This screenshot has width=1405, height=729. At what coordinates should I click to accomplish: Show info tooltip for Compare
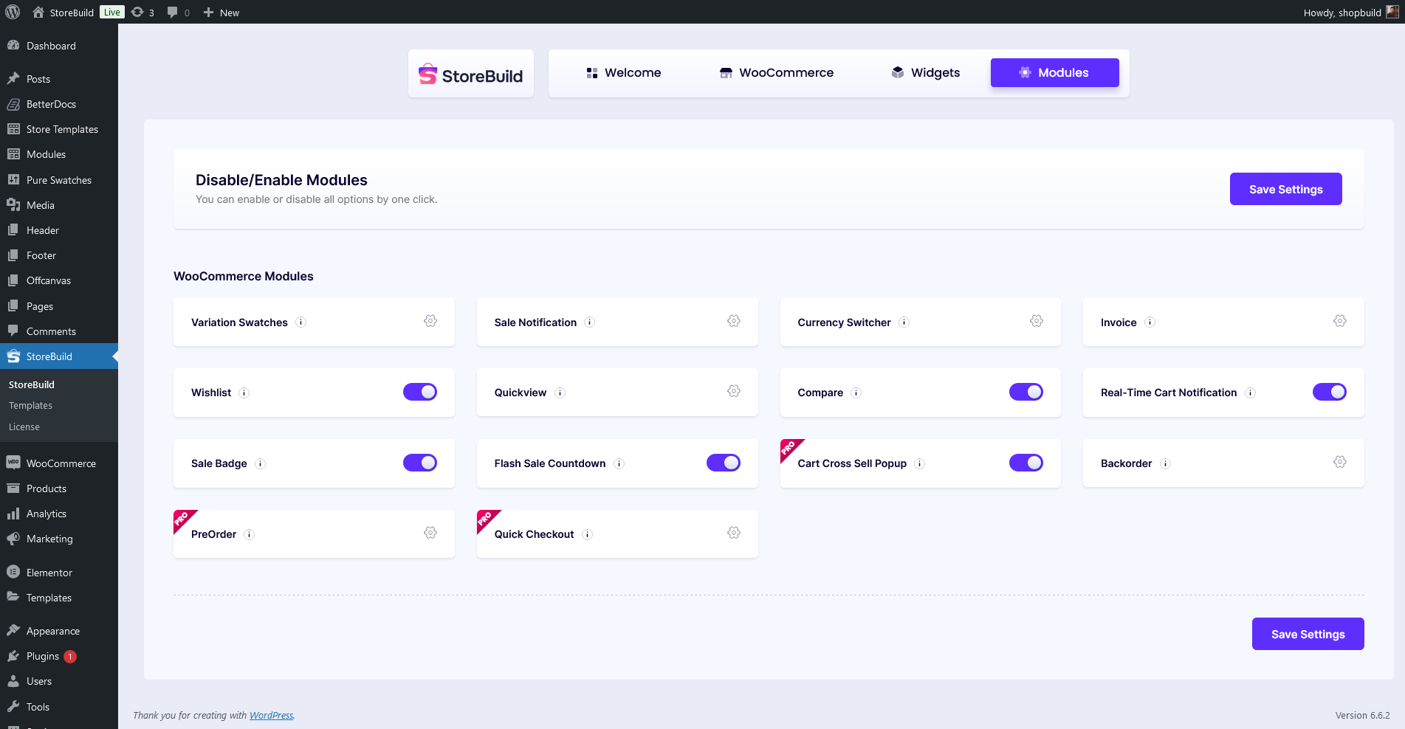pyautogui.click(x=856, y=393)
